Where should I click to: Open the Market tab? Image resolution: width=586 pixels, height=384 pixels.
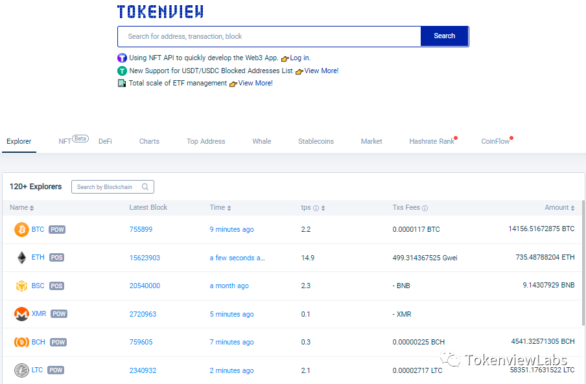[371, 141]
